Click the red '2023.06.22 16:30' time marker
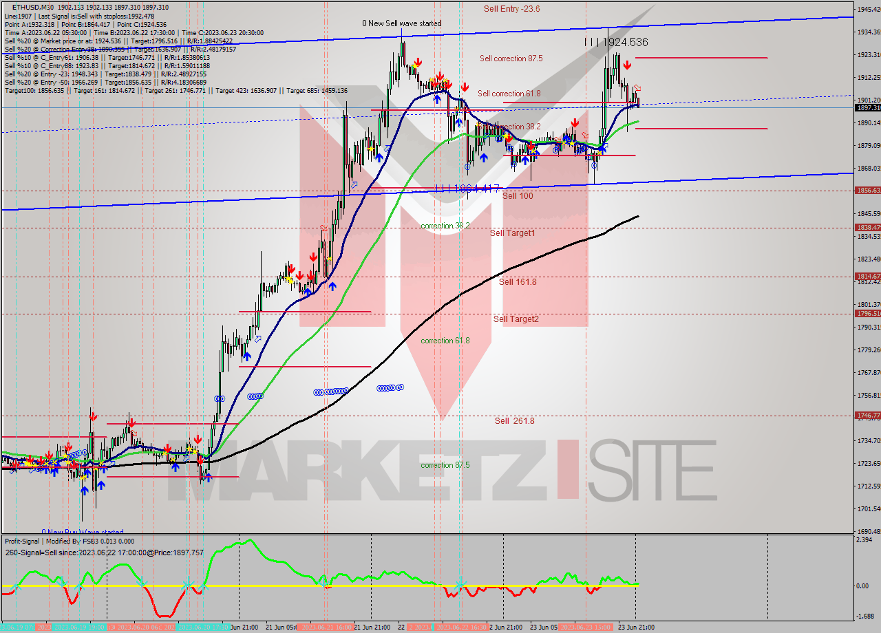The width and height of the screenshot is (881, 633). [460, 627]
